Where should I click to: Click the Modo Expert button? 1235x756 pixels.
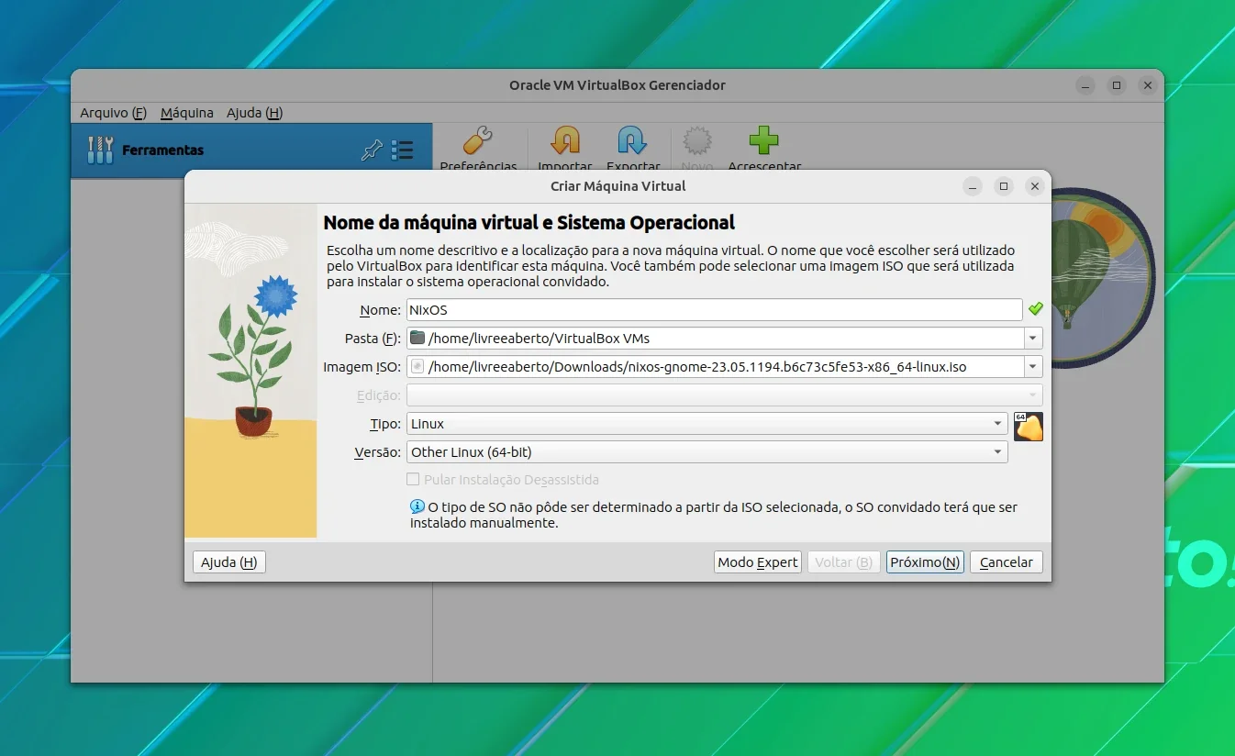[758, 562]
